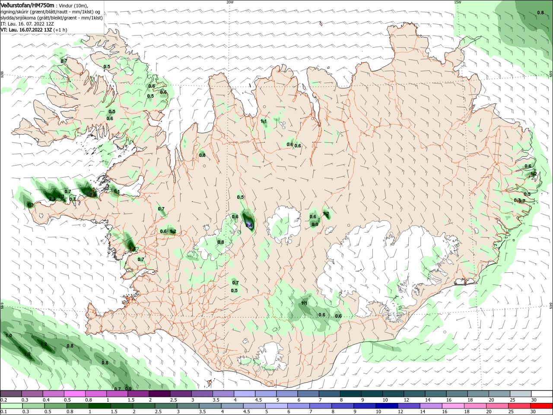Screen dimensions: 553x415
Task: Pick snow scale swatch between 4 and 4.5
Action: coord(245,394)
